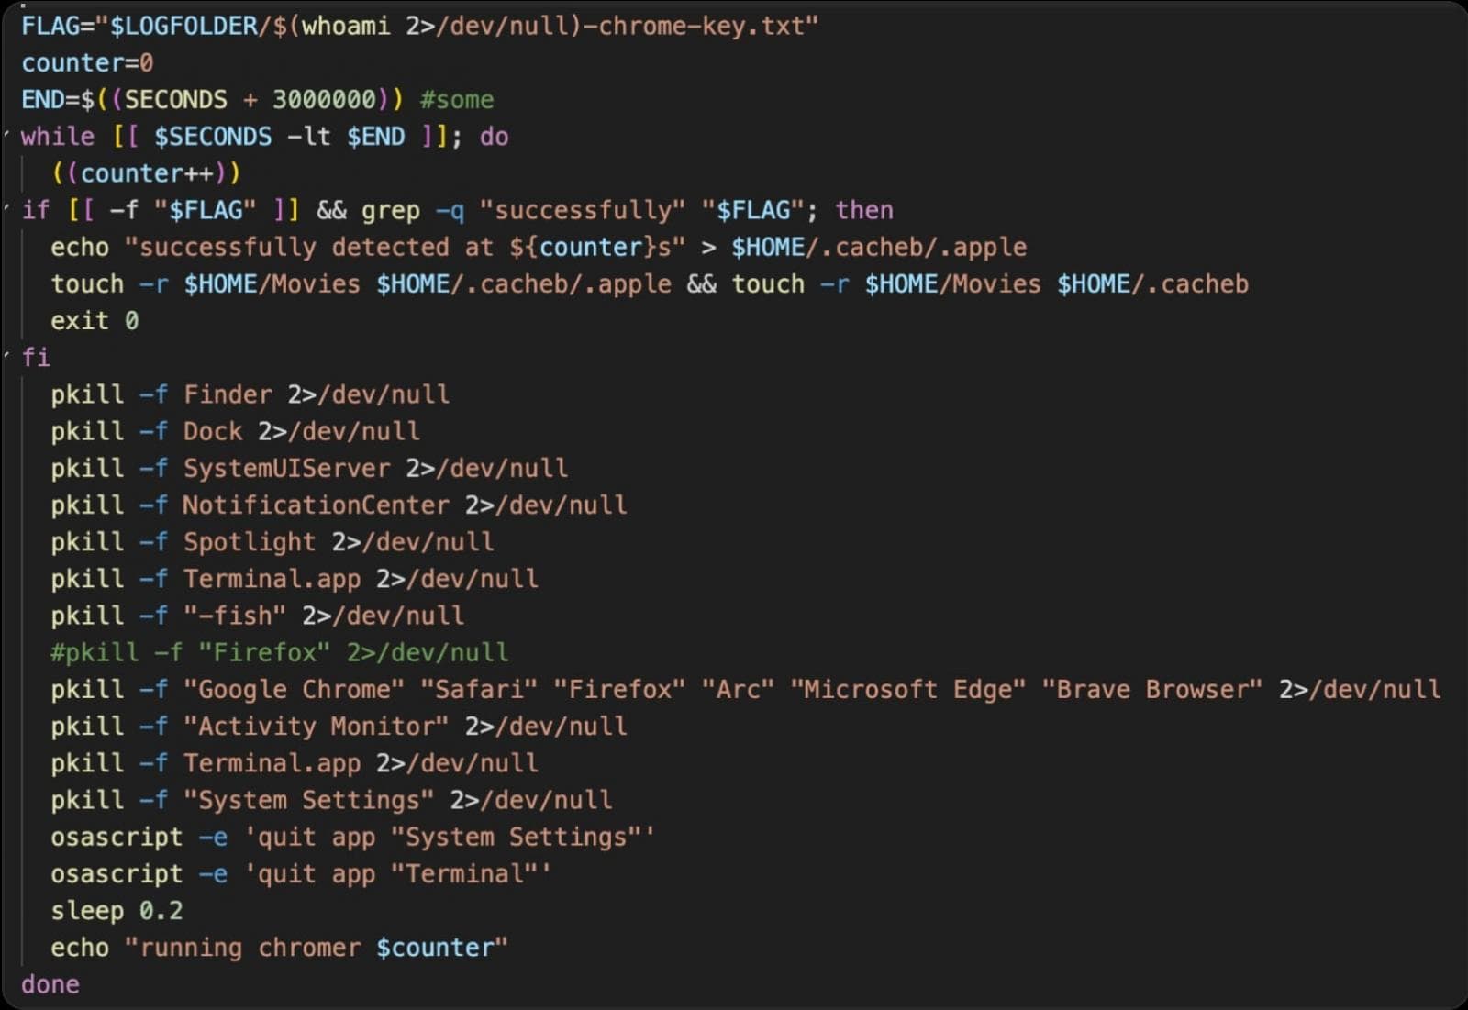The height and width of the screenshot is (1010, 1468).
Task: Click 'Terminal.app' on the line right after Spotlight
Action: (x=272, y=579)
